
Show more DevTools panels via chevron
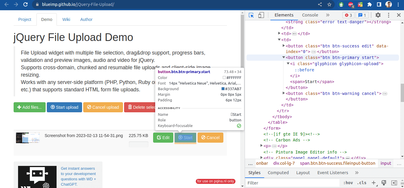(328, 15)
